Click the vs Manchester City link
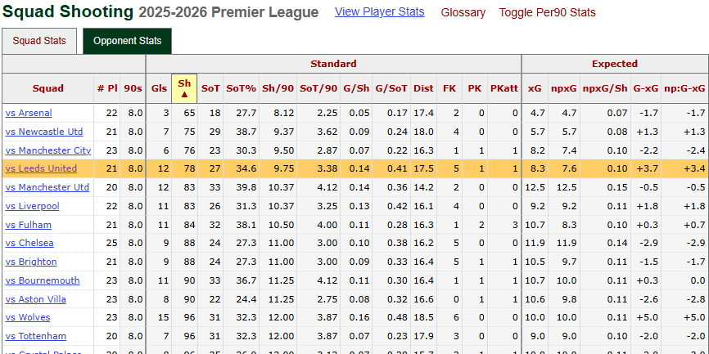 48,150
